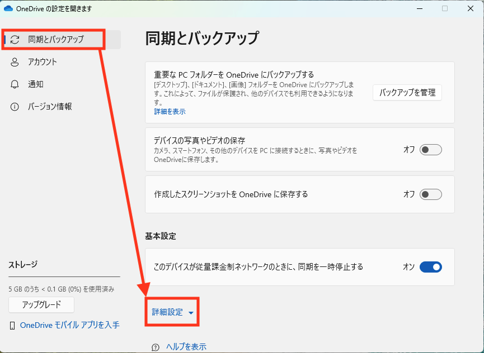Click the 基本設定 heading
The image size is (484, 353).
point(161,236)
